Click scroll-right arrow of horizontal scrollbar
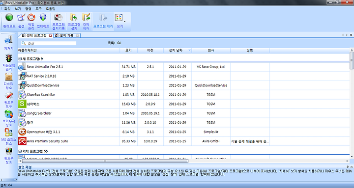Viewport: 354px width, 188px height. (347, 161)
